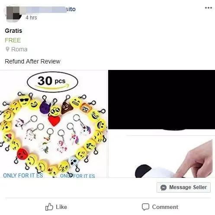Click the Message Seller button
Screen dimensions: 215x215
[x=183, y=187]
